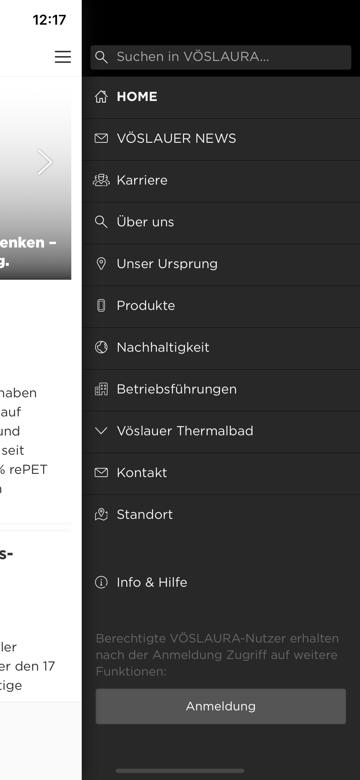Select the Kontakt menu entry
Viewport: 360px width, 780px height.
142,473
